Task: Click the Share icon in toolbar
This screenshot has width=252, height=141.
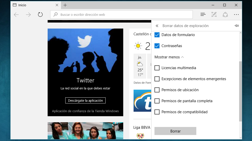Action: click(225, 15)
